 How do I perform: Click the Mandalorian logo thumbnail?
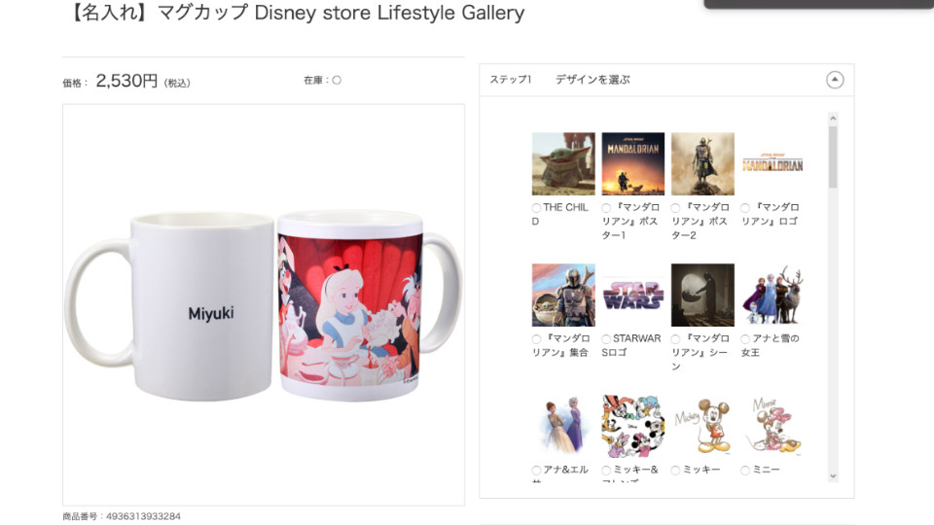coord(772,163)
